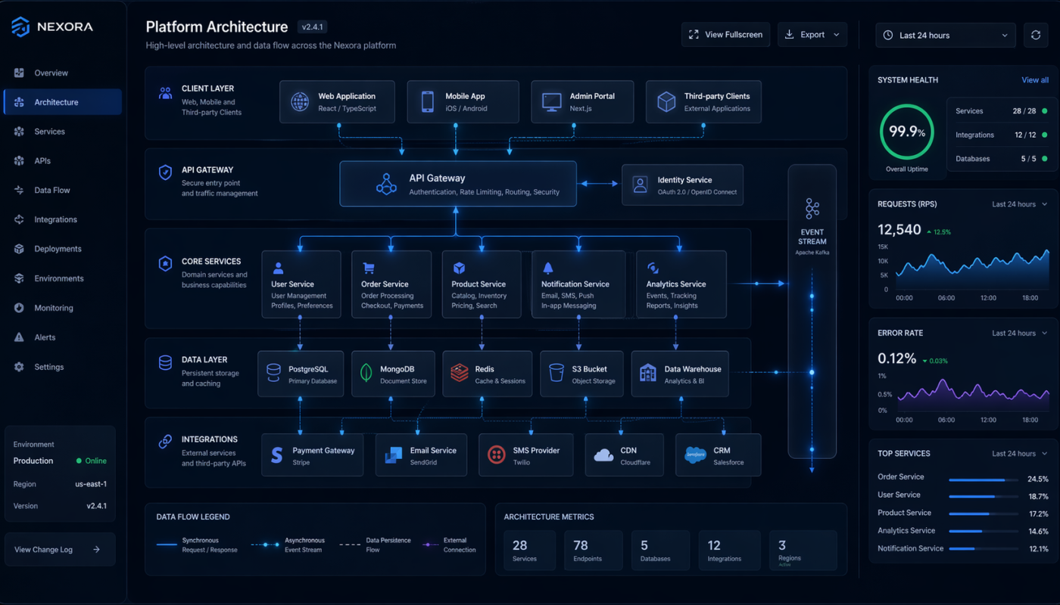Select the PostgreSQL database icon

(274, 373)
